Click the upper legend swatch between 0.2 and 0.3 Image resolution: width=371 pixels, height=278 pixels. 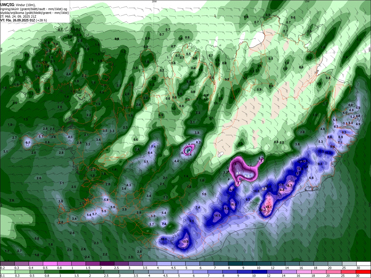(7, 264)
